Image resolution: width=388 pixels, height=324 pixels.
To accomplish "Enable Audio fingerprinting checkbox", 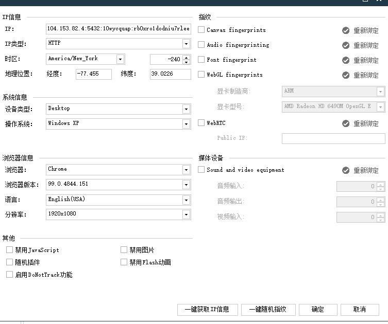I will point(201,45).
